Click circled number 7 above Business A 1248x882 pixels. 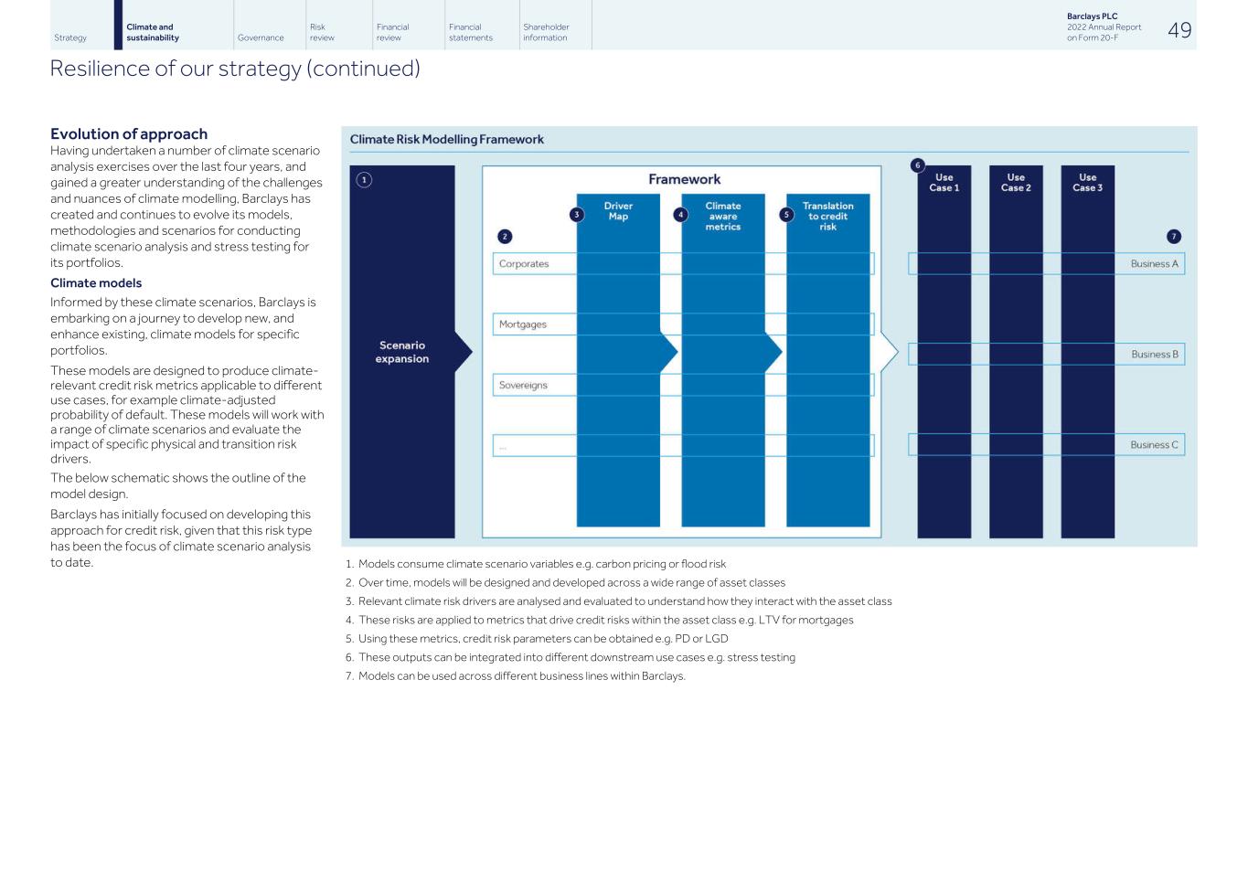(x=1174, y=237)
